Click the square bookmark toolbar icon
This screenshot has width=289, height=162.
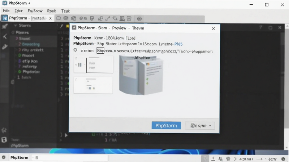tap(129, 19)
